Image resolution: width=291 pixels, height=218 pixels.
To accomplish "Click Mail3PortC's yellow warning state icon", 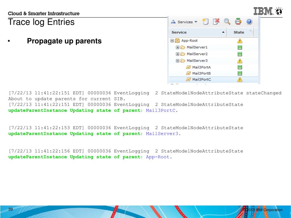I will click(240, 79).
